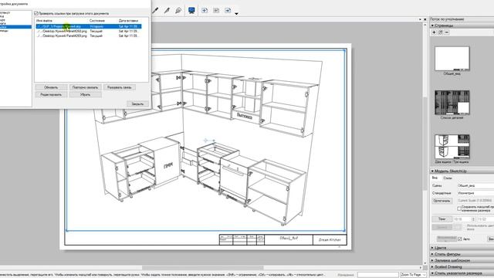This screenshot has width=494, height=278.
Task: Open the 'Сцены' scene dropdown
Action: coord(475,185)
